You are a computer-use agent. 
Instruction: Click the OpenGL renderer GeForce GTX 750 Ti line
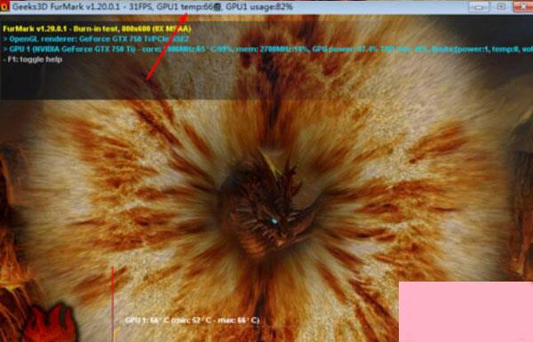click(96, 39)
